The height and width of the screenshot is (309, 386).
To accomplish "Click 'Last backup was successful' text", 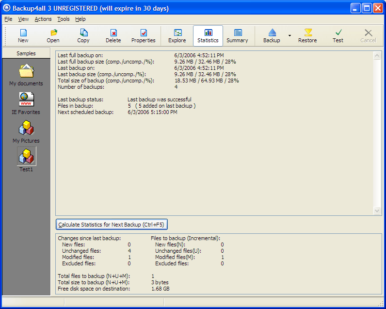I will 160,99.
